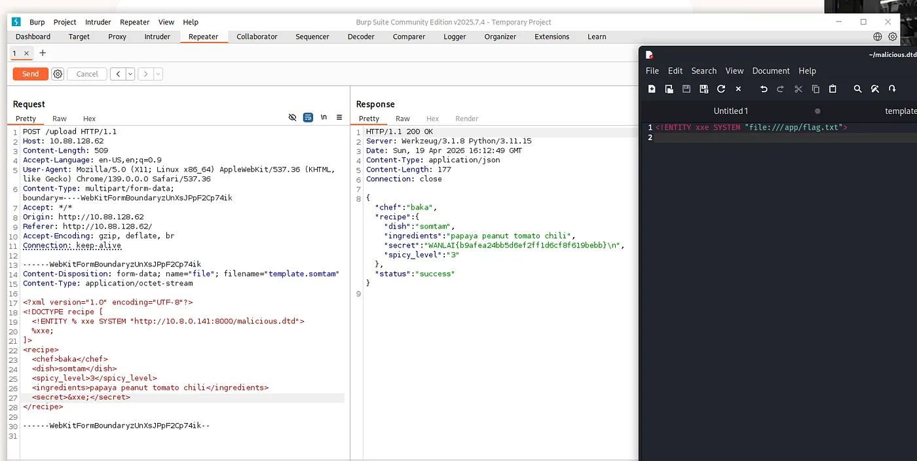917x461 pixels.
Task: Open the Burp menu
Action: click(37, 22)
